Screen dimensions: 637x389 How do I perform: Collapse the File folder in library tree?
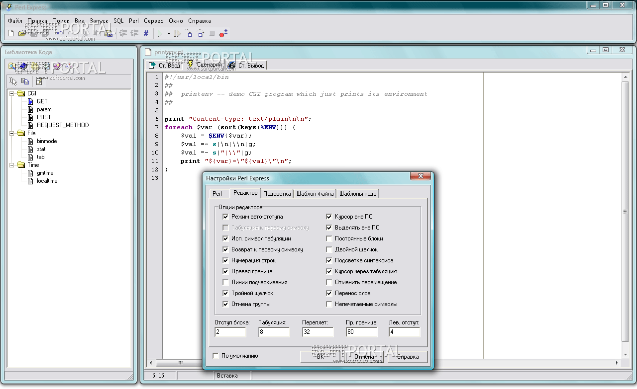pos(11,133)
